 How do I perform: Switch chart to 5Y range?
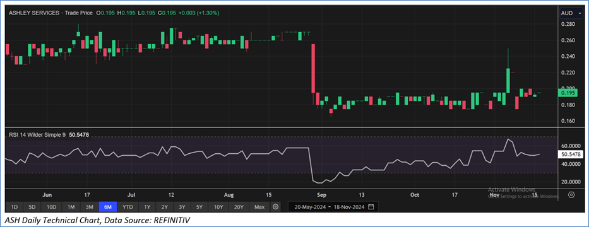click(200, 207)
